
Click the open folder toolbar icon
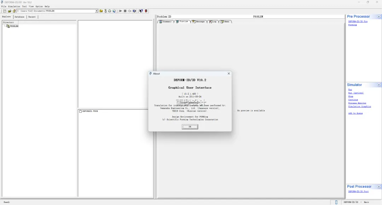point(10,11)
